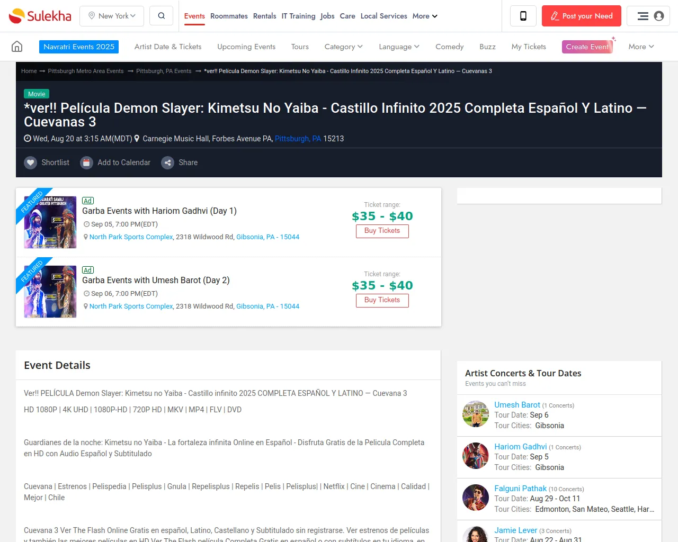The image size is (678, 542).
Task: Open Garba Events Day 1 thumbnail
Action: pos(50,222)
